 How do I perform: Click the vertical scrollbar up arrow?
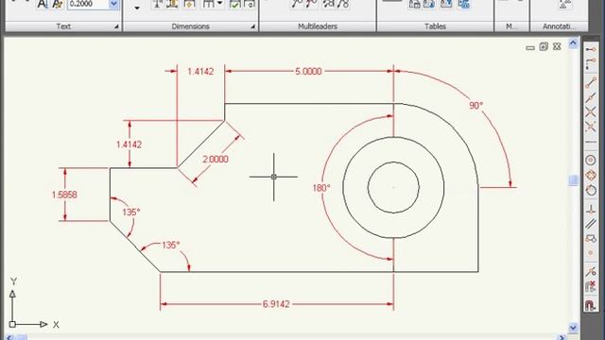tap(573, 43)
